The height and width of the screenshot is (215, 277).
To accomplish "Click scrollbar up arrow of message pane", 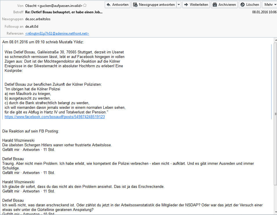I will [x=276, y=40].
